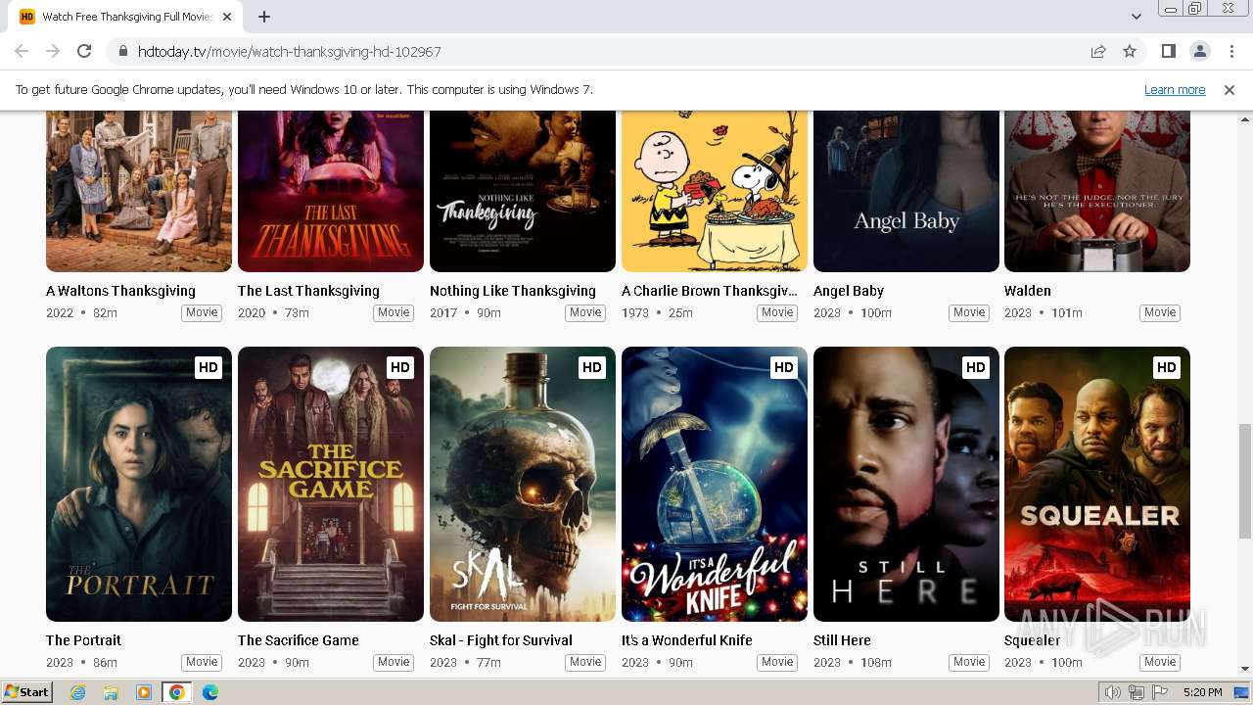Viewport: 1253px width, 705px height.
Task: Open The Sacrifice Game poster
Action: (331, 484)
